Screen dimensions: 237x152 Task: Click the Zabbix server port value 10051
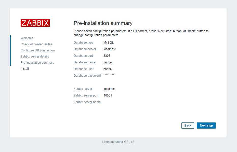pos(108,95)
